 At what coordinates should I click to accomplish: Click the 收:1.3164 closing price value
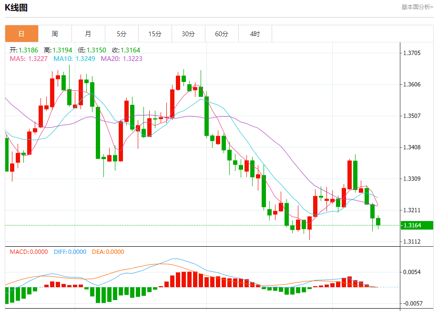(126, 50)
